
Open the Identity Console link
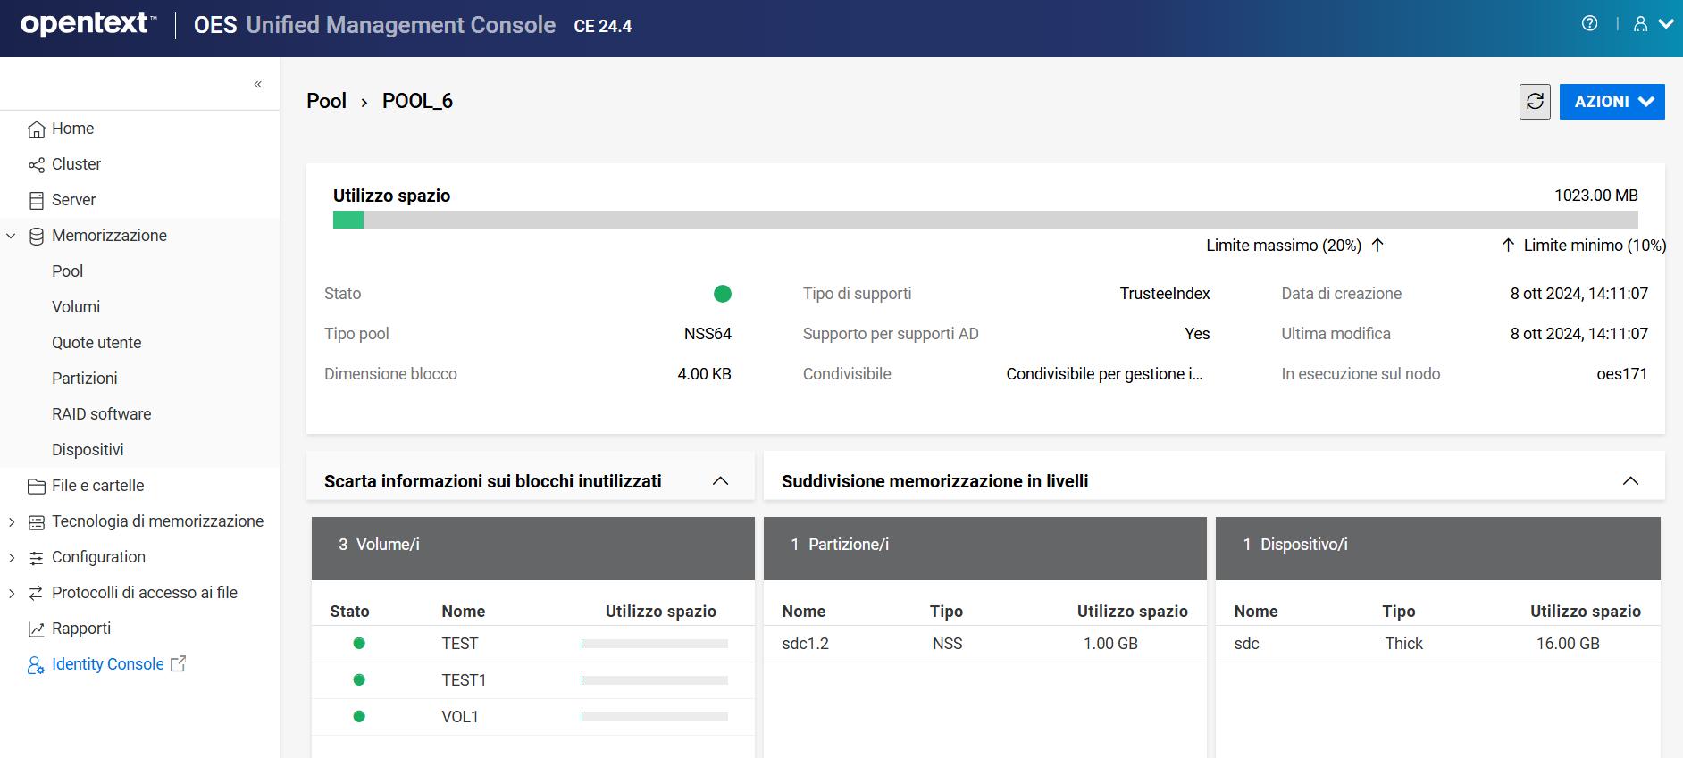107,664
